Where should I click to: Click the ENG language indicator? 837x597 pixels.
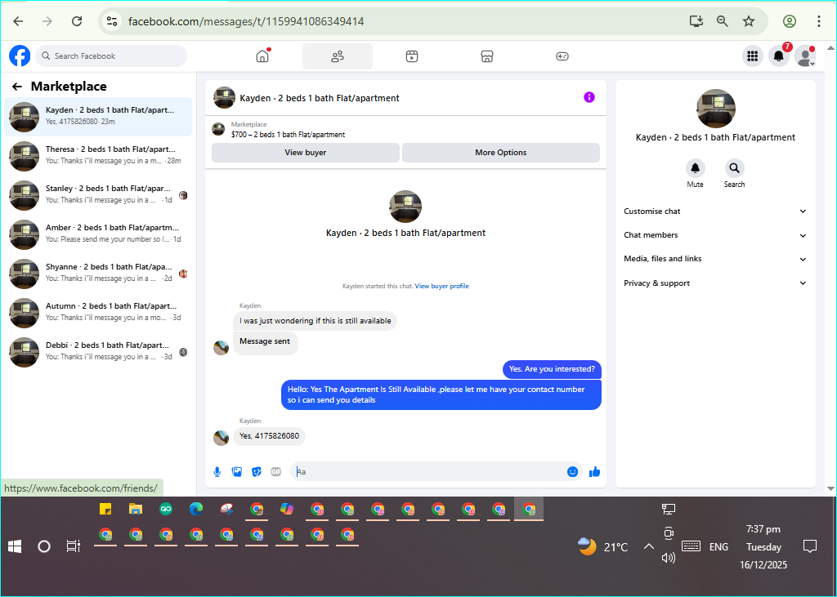pos(718,547)
